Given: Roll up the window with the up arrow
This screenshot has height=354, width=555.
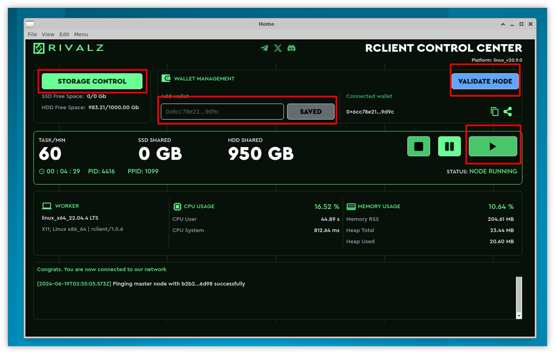Looking at the screenshot, I should pyautogui.click(x=503, y=24).
